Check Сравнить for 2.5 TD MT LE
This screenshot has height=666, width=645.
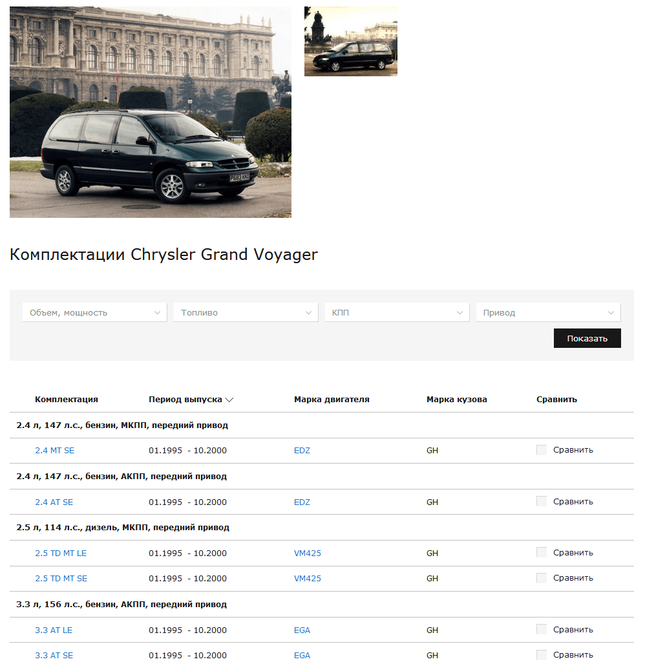point(542,552)
